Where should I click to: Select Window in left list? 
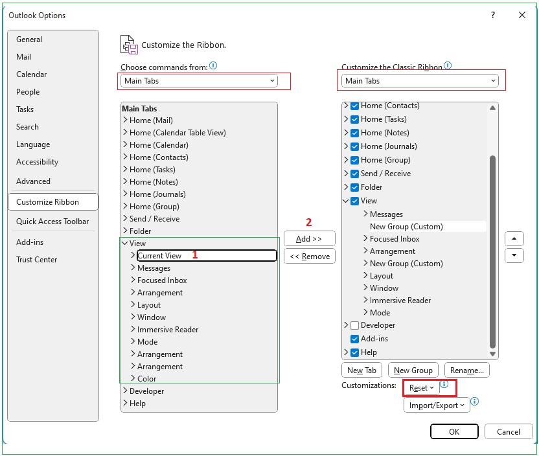click(x=152, y=317)
